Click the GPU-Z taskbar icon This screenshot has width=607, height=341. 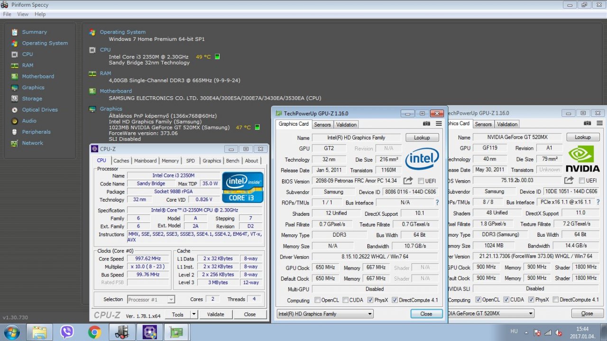177,332
